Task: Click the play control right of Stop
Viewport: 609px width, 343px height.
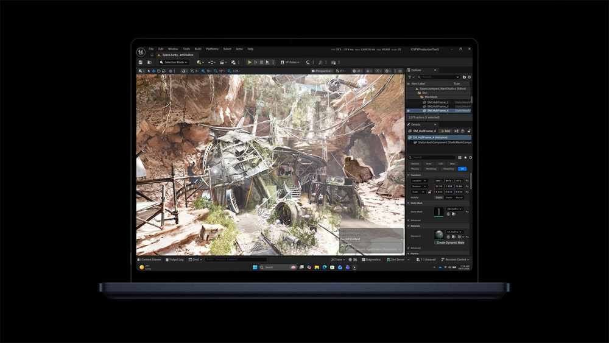Action: (267, 62)
